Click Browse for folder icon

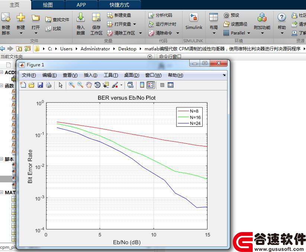click(28, 49)
